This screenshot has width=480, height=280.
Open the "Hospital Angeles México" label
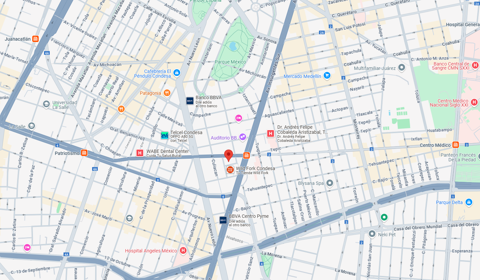coord(151,251)
